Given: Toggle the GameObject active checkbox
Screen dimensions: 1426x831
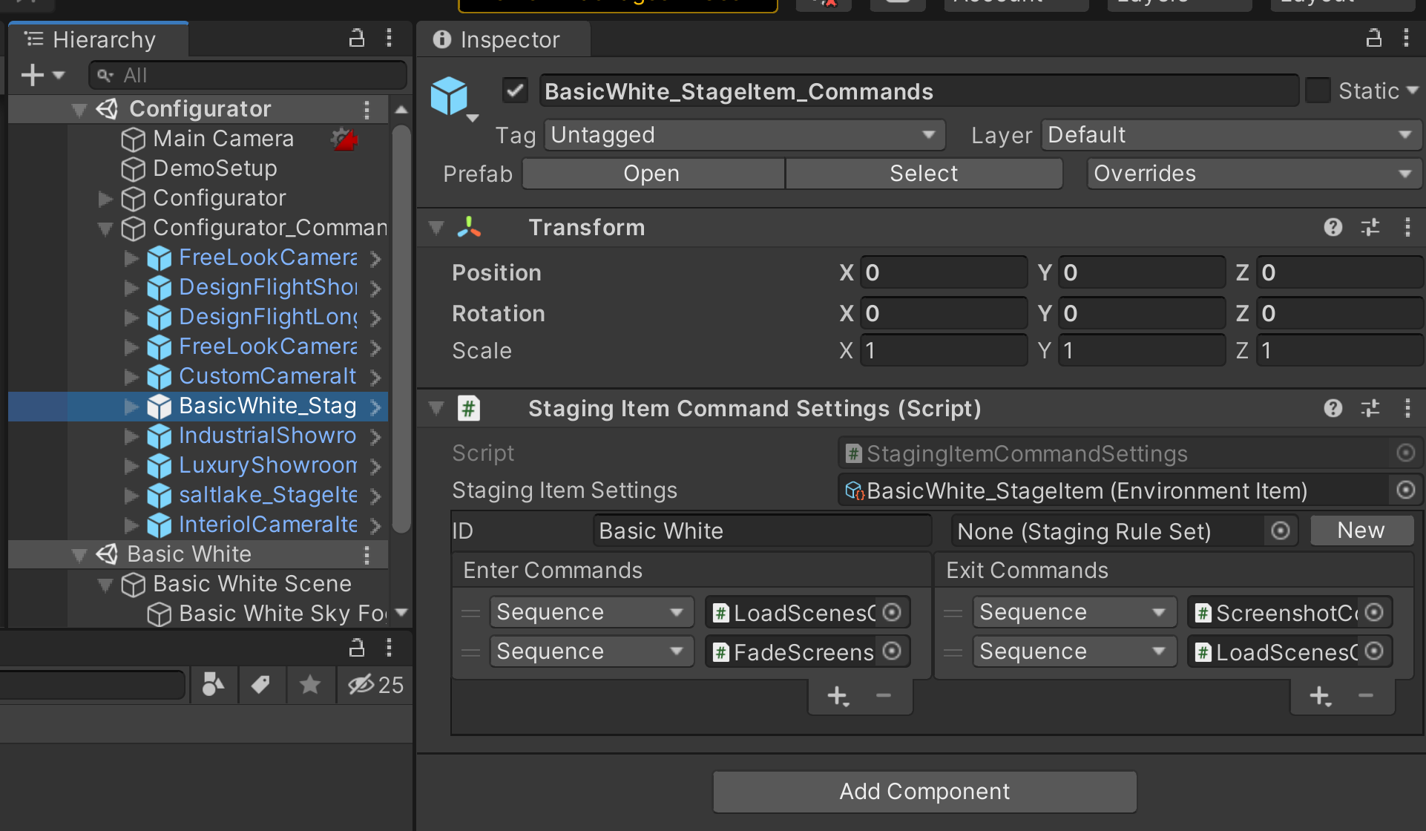Looking at the screenshot, I should (x=514, y=90).
